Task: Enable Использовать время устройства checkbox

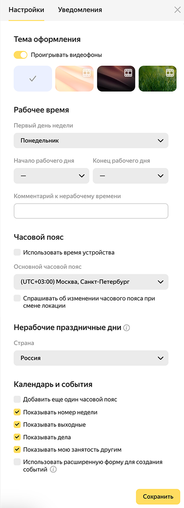Action: coord(17,252)
